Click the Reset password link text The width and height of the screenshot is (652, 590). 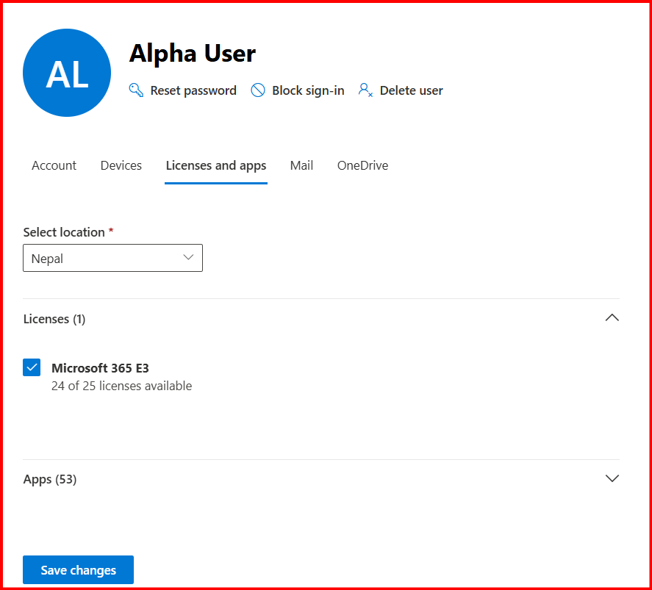tap(193, 90)
